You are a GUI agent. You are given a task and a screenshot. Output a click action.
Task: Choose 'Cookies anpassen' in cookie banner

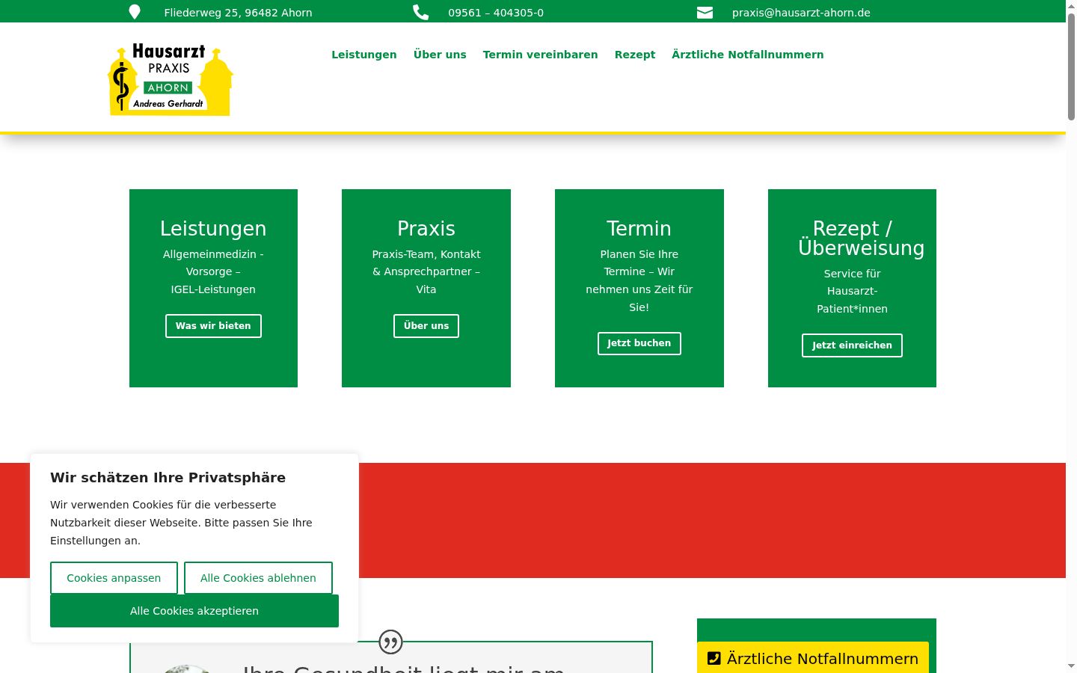click(114, 578)
